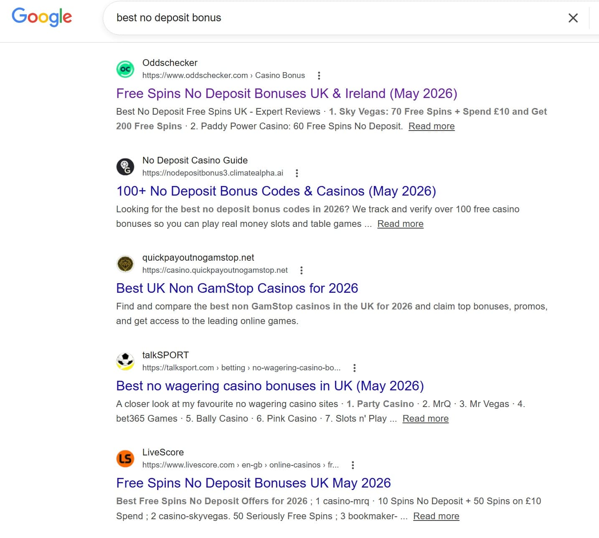Image resolution: width=599 pixels, height=538 pixels.
Task: Click the snippet text '1. Party Casino'
Action: pyautogui.click(x=380, y=404)
